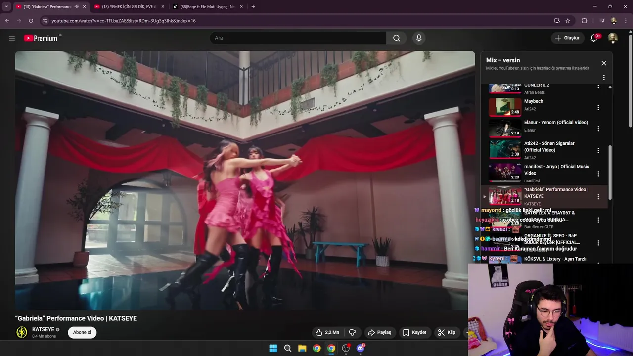
Task: Click the playlist panel scrollbar
Action: click(x=610, y=172)
